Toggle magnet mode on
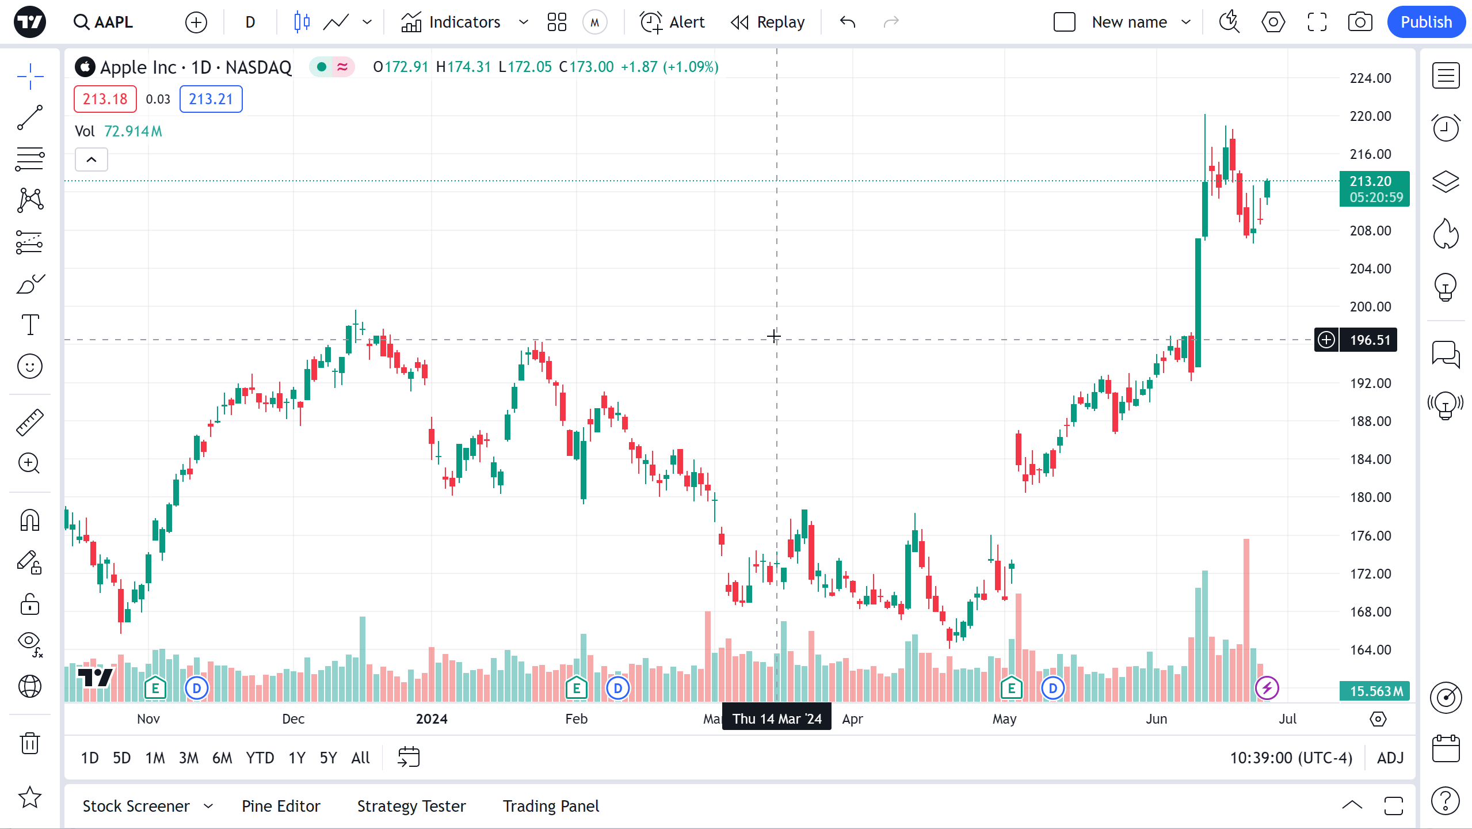 pos(30,520)
